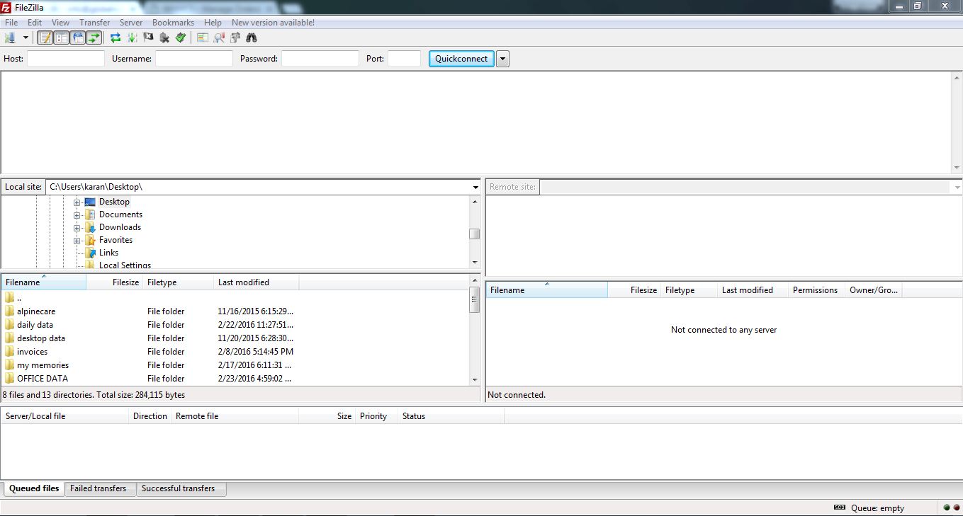
Task: Toggle transfer queue display
Action: click(94, 38)
